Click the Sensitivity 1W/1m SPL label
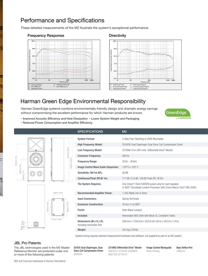This screenshot has height=276, width=208. [x=90, y=173]
